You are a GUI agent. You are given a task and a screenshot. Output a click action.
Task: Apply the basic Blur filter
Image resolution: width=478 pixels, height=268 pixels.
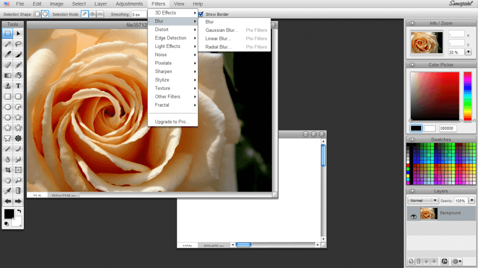pos(210,22)
